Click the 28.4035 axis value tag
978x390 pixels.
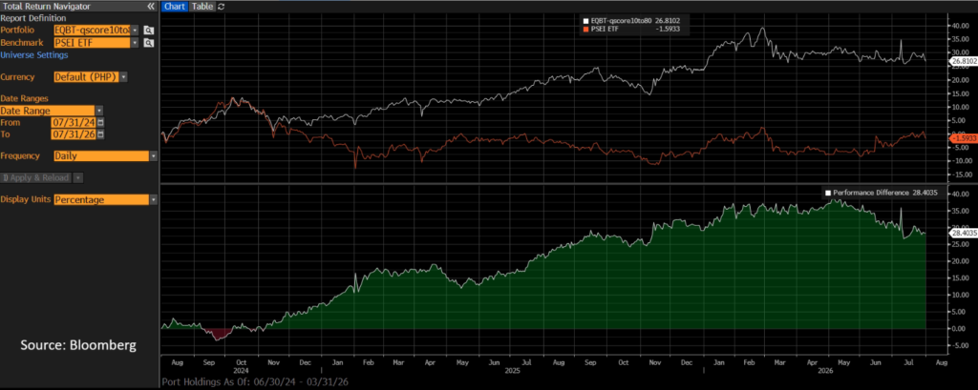point(962,233)
